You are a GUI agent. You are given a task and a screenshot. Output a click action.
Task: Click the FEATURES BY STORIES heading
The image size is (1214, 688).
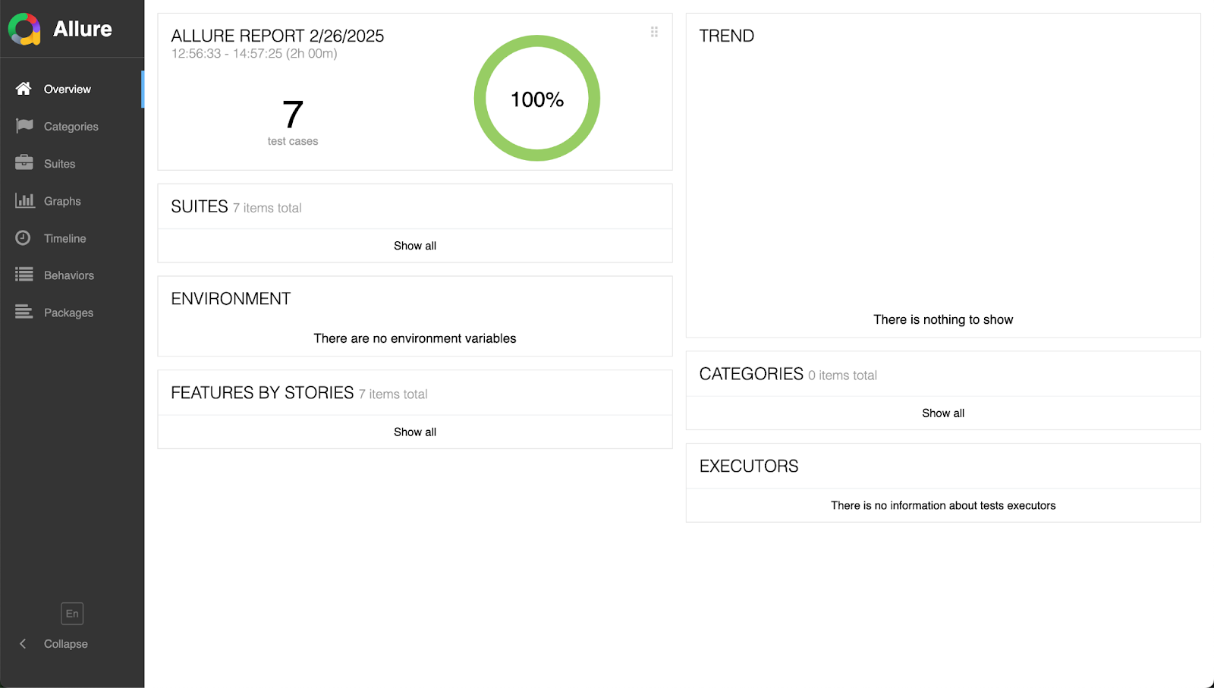[x=262, y=392]
